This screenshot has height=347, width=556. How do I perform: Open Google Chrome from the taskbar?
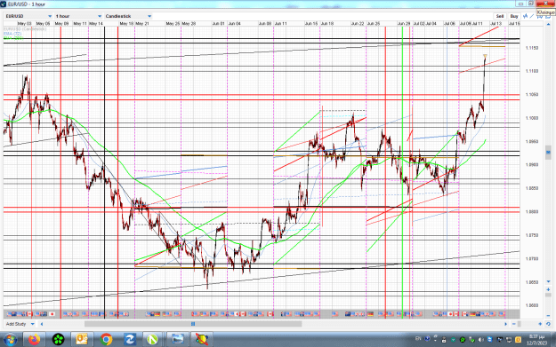(106, 340)
